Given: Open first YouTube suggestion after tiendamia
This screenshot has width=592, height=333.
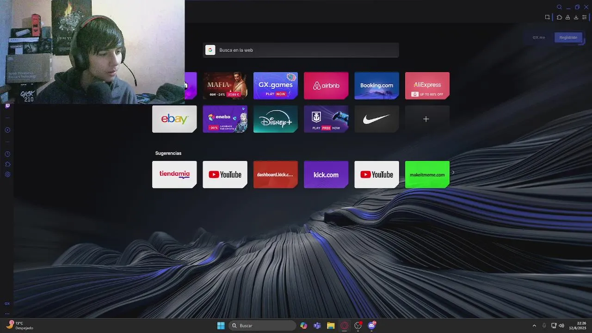Looking at the screenshot, I should click(225, 174).
